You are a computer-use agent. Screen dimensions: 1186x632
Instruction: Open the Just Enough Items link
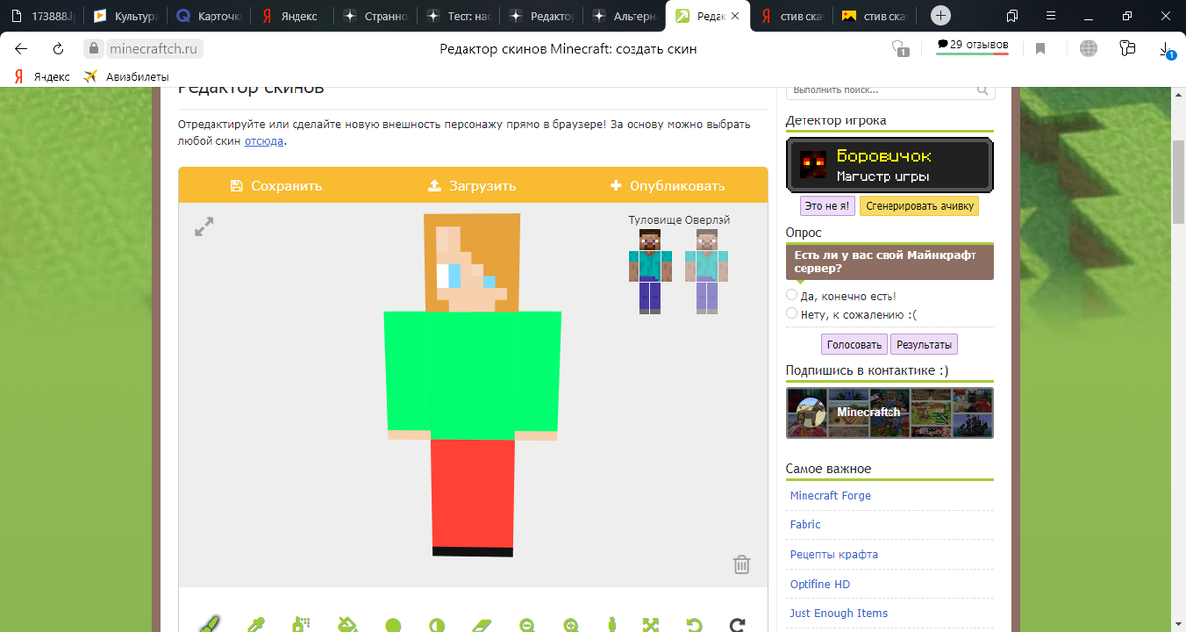coord(838,614)
